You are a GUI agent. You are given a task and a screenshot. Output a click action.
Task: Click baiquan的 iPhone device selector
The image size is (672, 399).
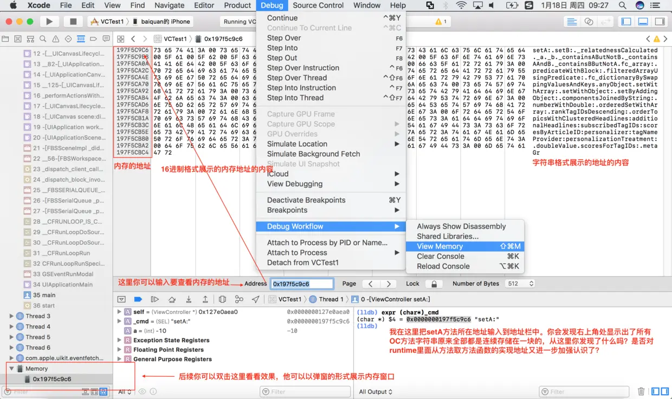tap(165, 22)
